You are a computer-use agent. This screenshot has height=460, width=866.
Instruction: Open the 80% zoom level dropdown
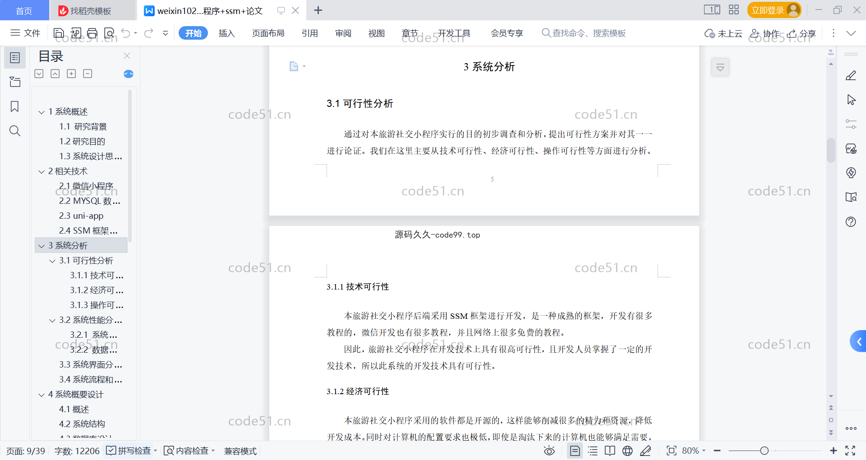pos(694,451)
